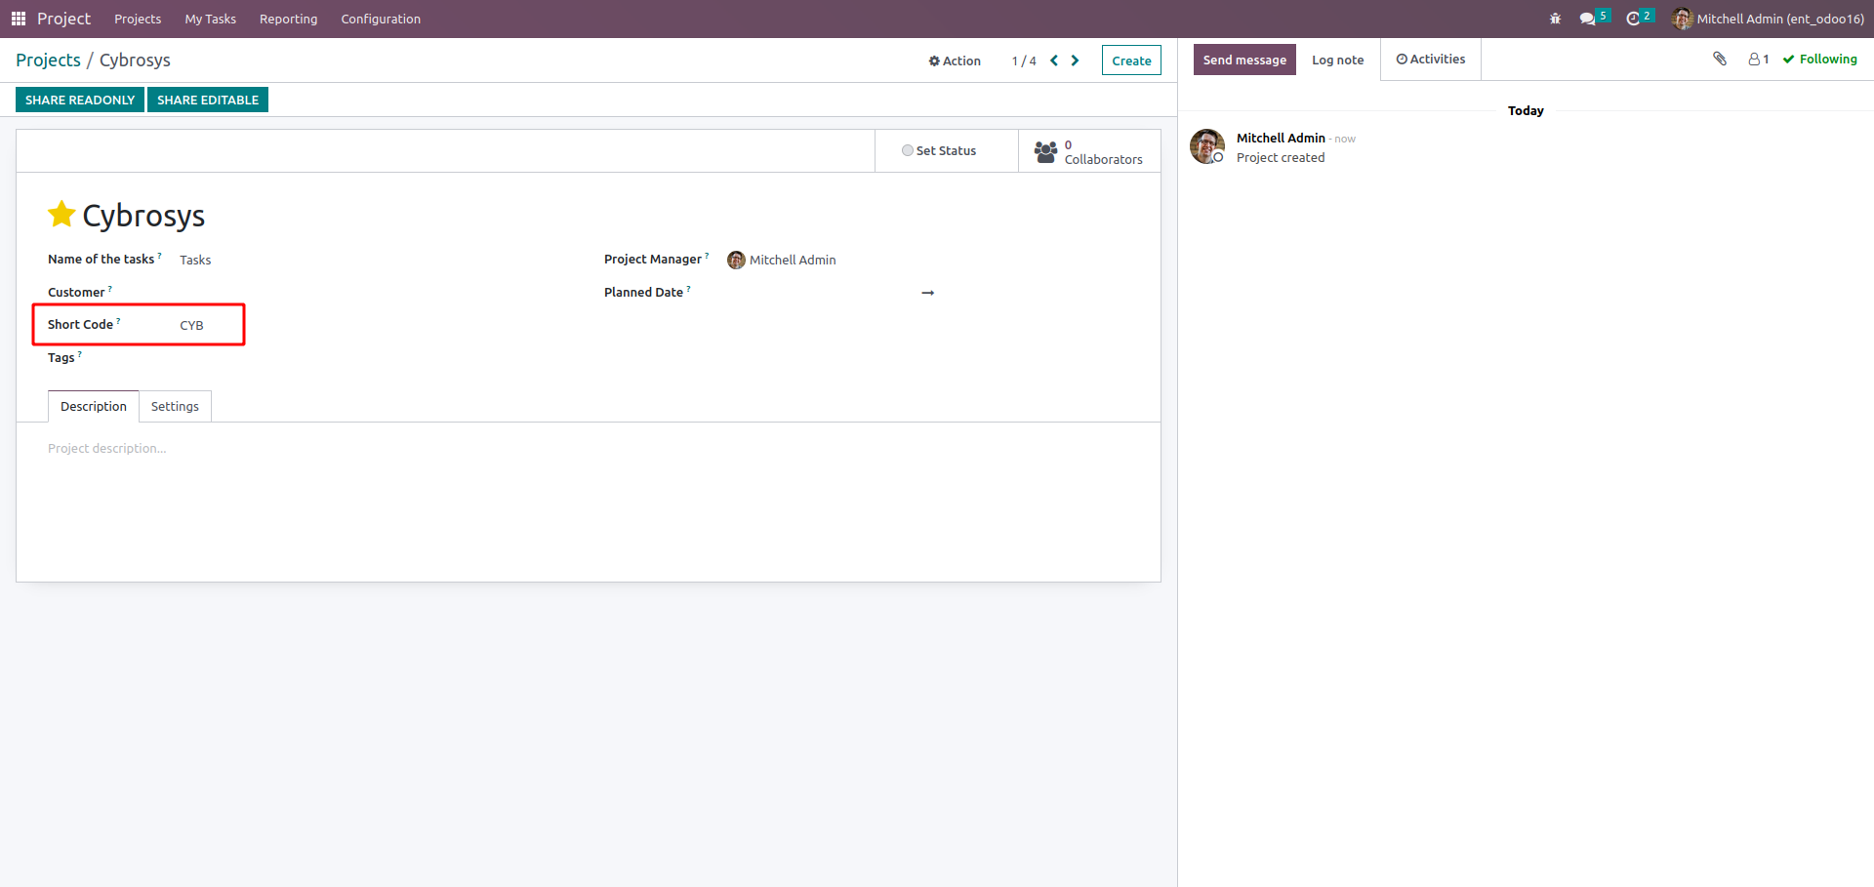1874x887 pixels.
Task: Navigate to Projects breadcrumb link
Action: click(48, 60)
